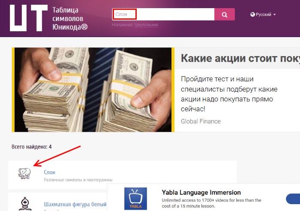Click the blue Yabla ad button

[x=293, y=199]
